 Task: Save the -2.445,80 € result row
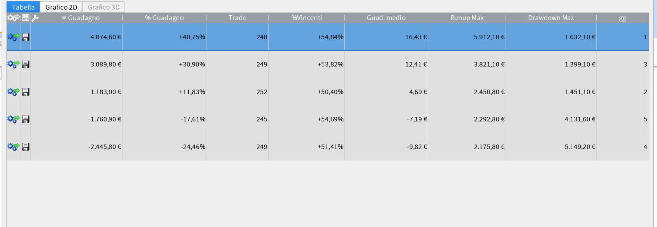26,147
